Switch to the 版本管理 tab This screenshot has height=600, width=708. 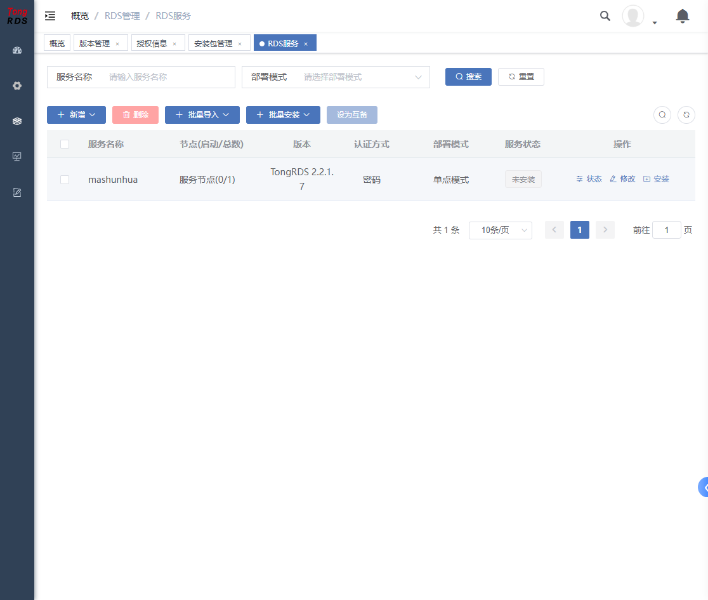[95, 44]
